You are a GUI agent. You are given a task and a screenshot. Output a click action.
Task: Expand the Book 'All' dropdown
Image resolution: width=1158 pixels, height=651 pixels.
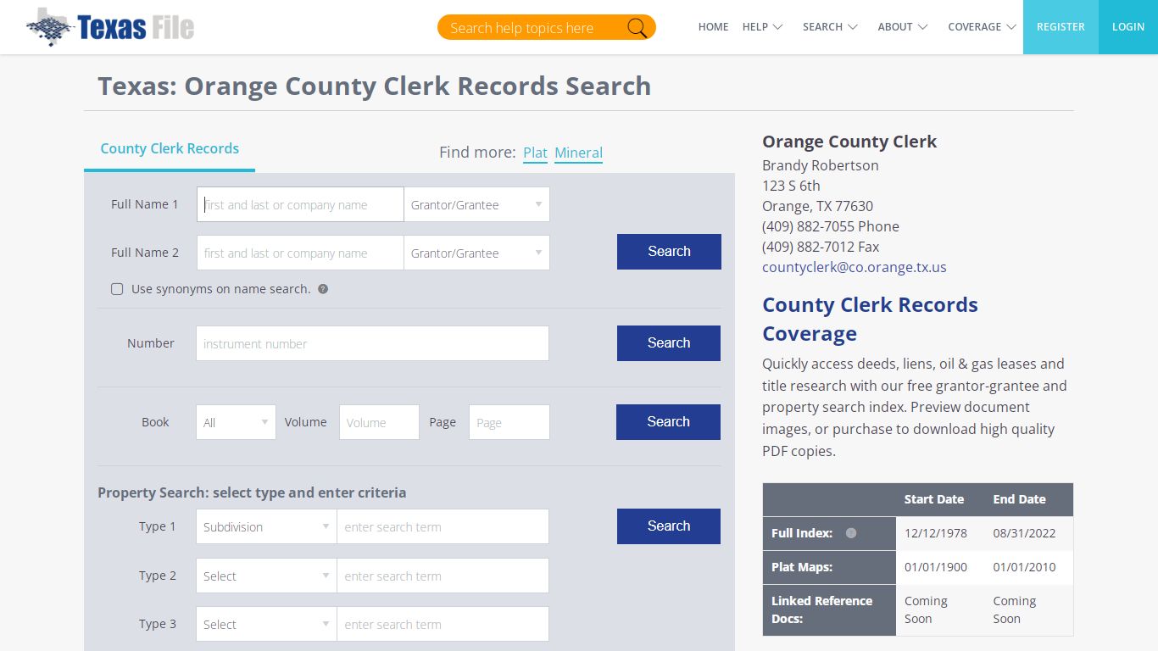236,422
